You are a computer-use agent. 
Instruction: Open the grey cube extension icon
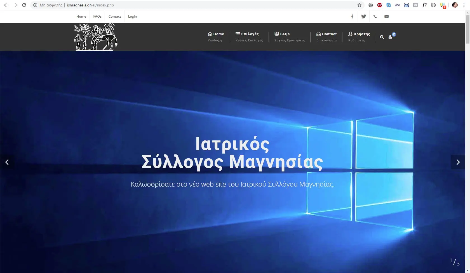[433, 5]
